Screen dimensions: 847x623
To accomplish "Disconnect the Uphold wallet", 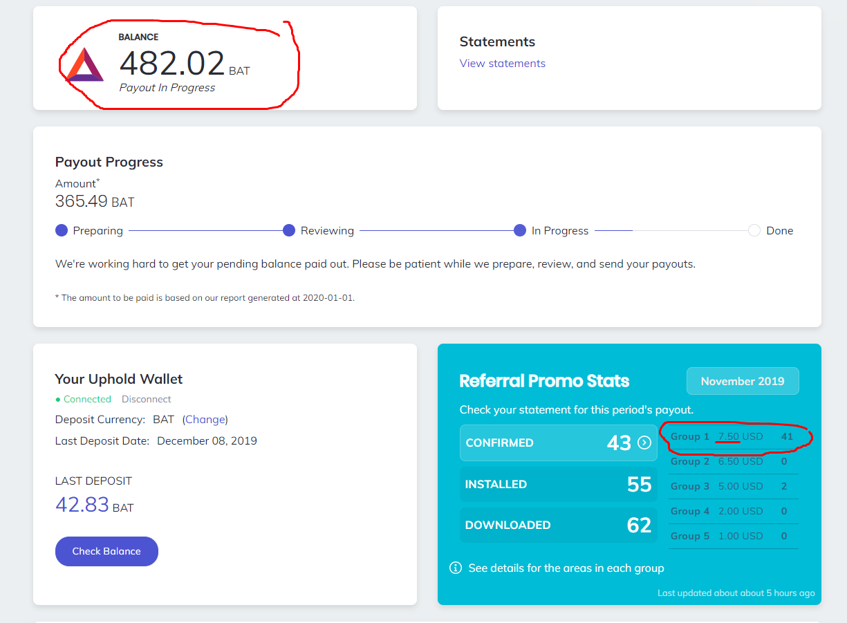I will tap(146, 399).
